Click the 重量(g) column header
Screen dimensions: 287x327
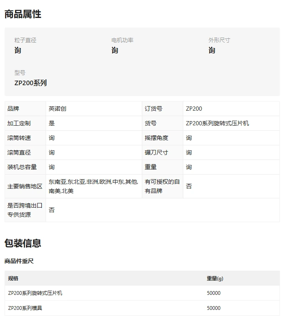click(x=215, y=279)
